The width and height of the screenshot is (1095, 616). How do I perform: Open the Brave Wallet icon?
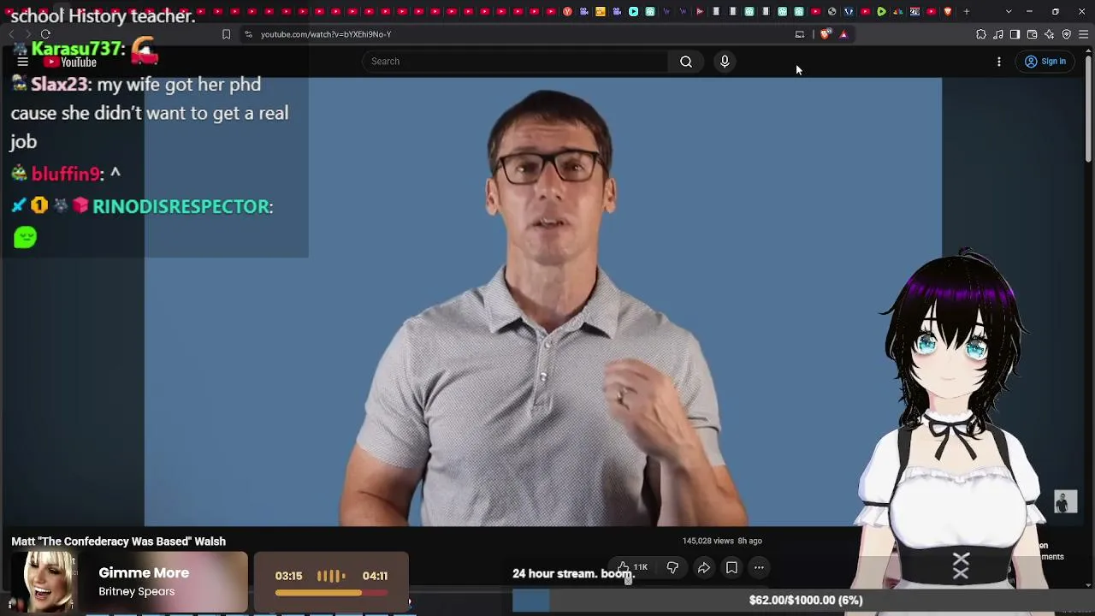(x=1032, y=34)
